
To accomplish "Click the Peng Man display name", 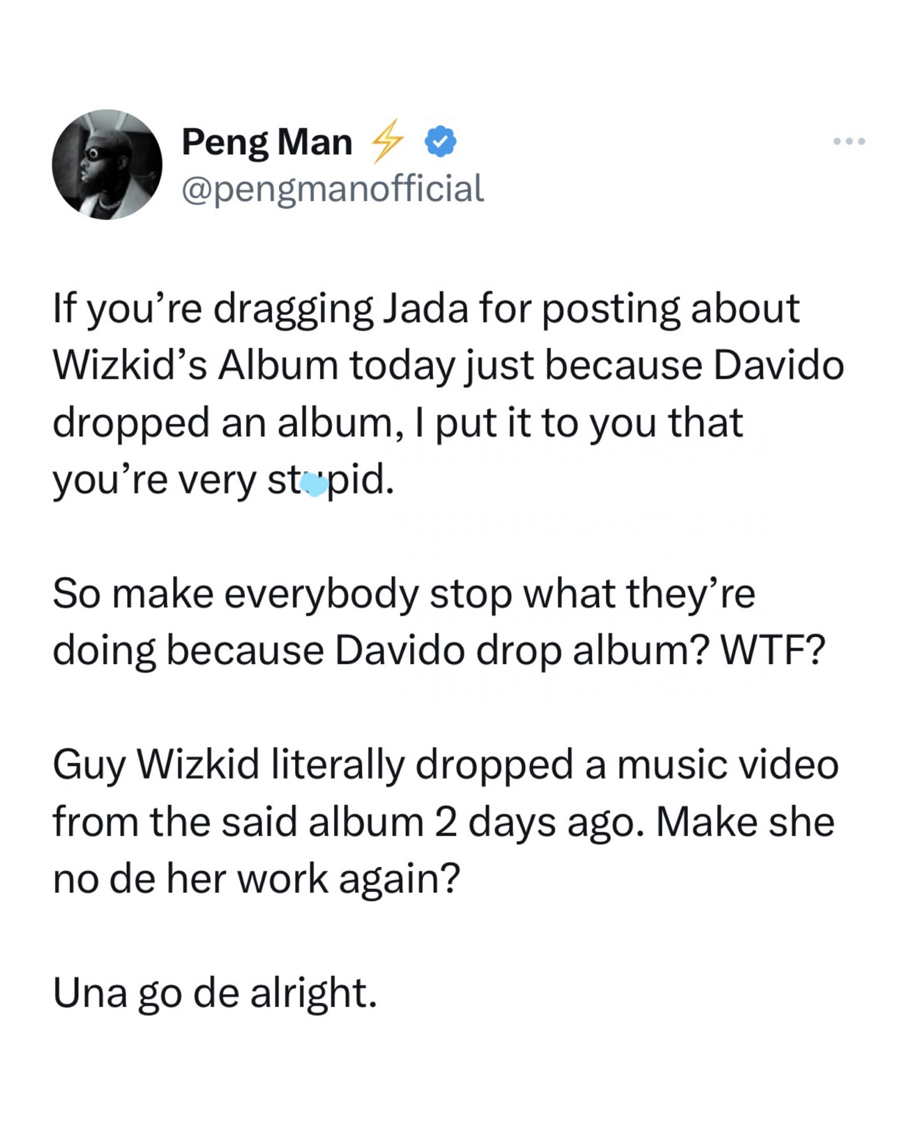I will 267,142.
